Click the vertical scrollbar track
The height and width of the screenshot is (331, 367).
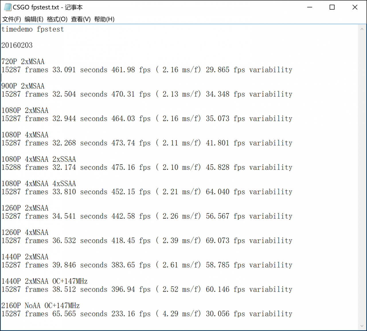tap(362, 177)
